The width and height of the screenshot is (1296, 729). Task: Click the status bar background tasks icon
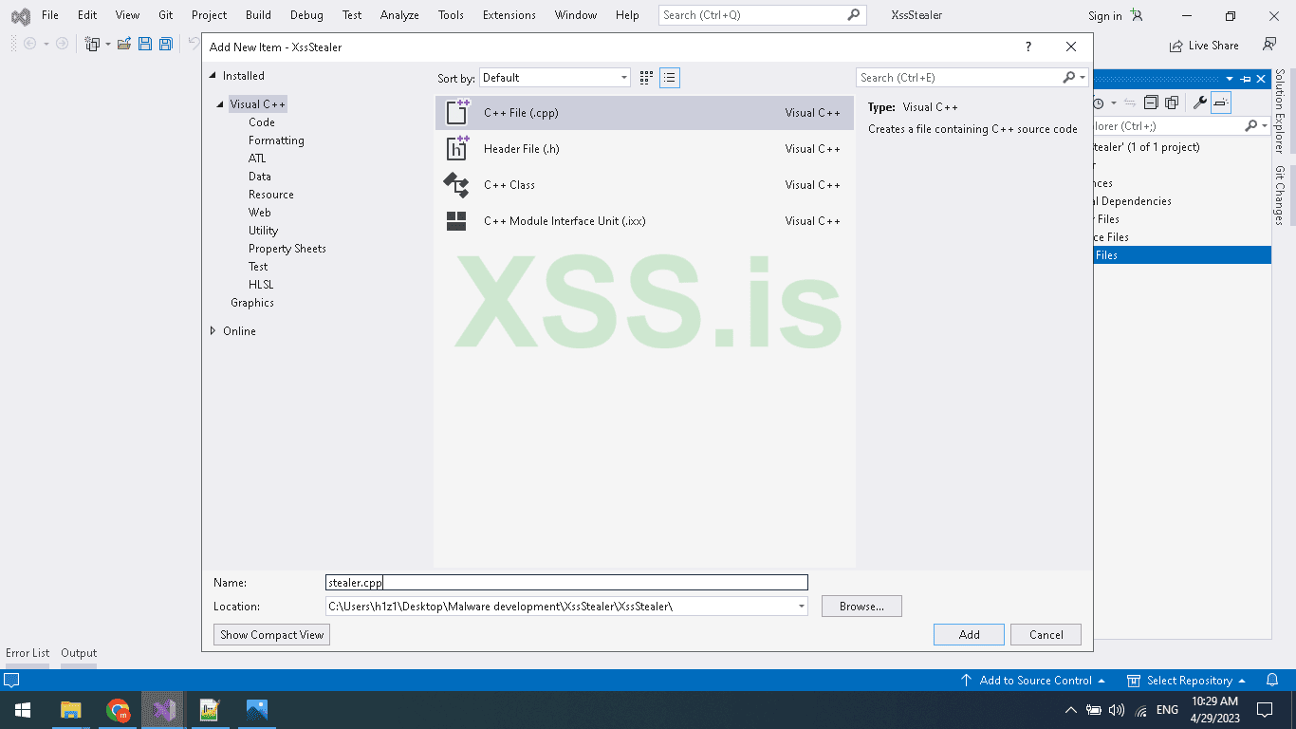pos(11,681)
